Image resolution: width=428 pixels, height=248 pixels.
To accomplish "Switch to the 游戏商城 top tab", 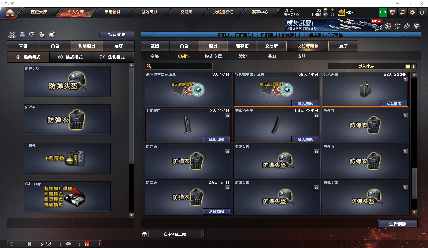I will click(149, 12).
